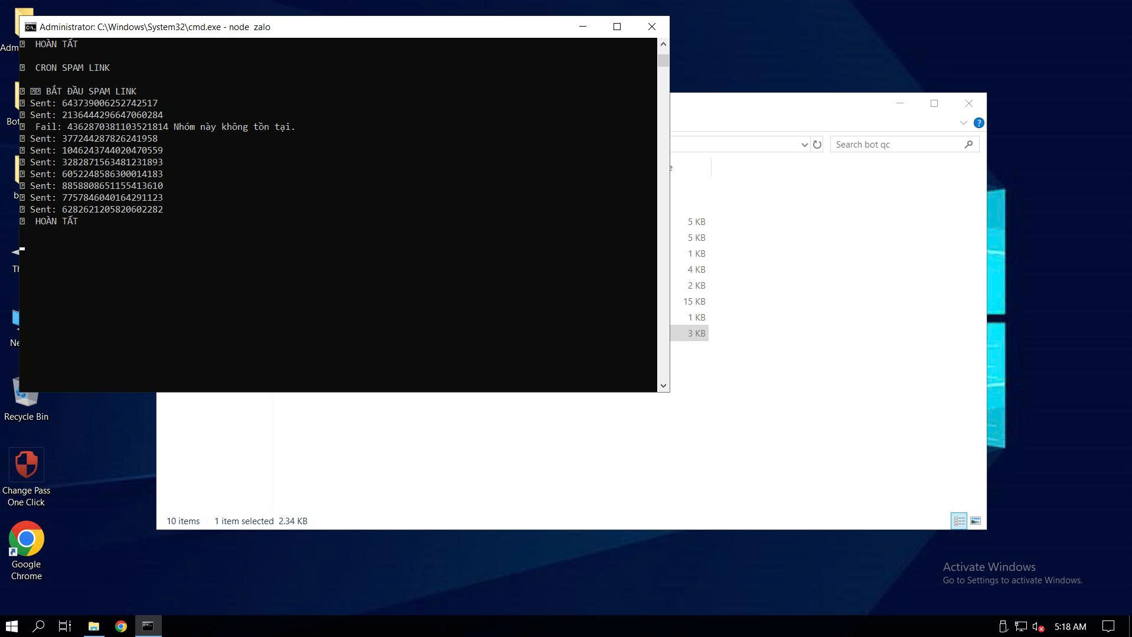1132x637 pixels.
Task: Expand the File Explorer ribbon chevron
Action: pyautogui.click(x=963, y=123)
